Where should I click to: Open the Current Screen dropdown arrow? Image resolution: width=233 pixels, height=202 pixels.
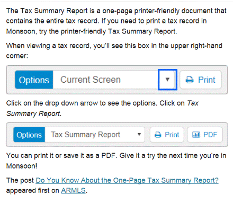tap(167, 80)
